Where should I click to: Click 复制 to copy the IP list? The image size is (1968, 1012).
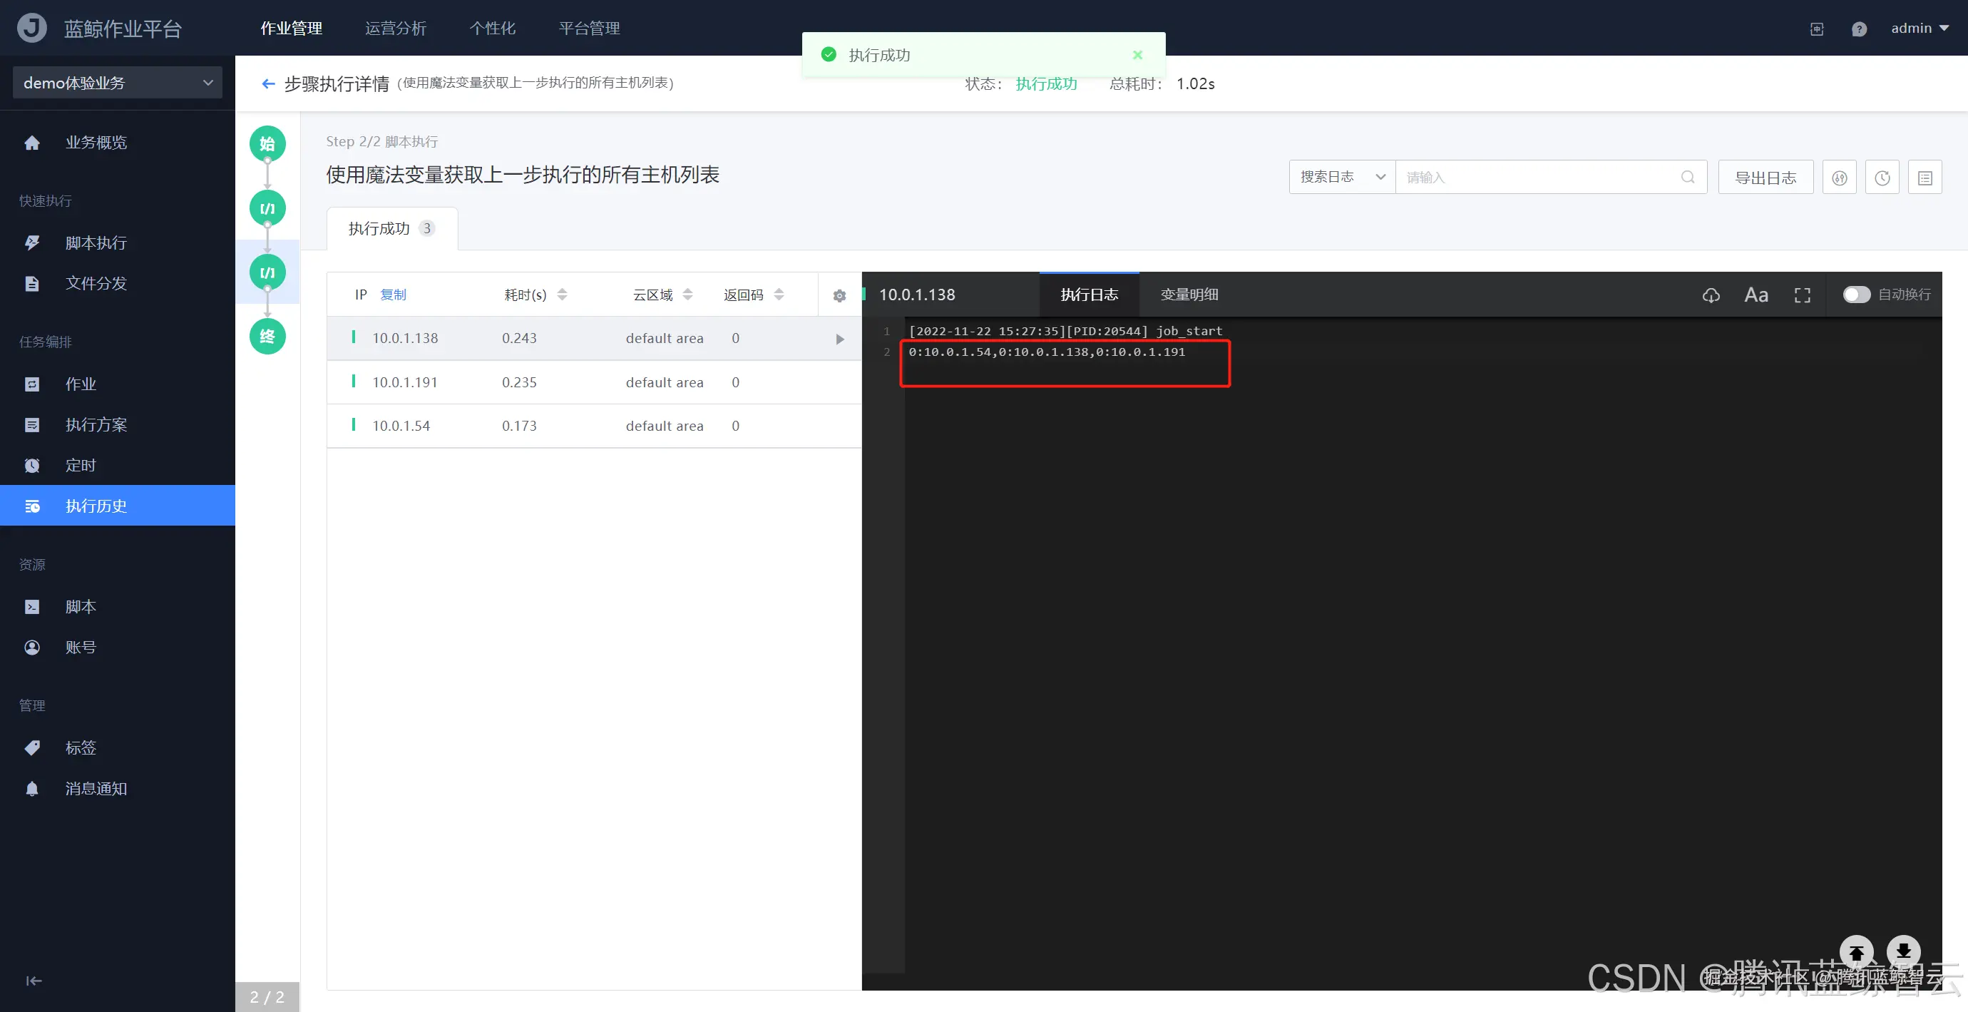pyautogui.click(x=393, y=295)
